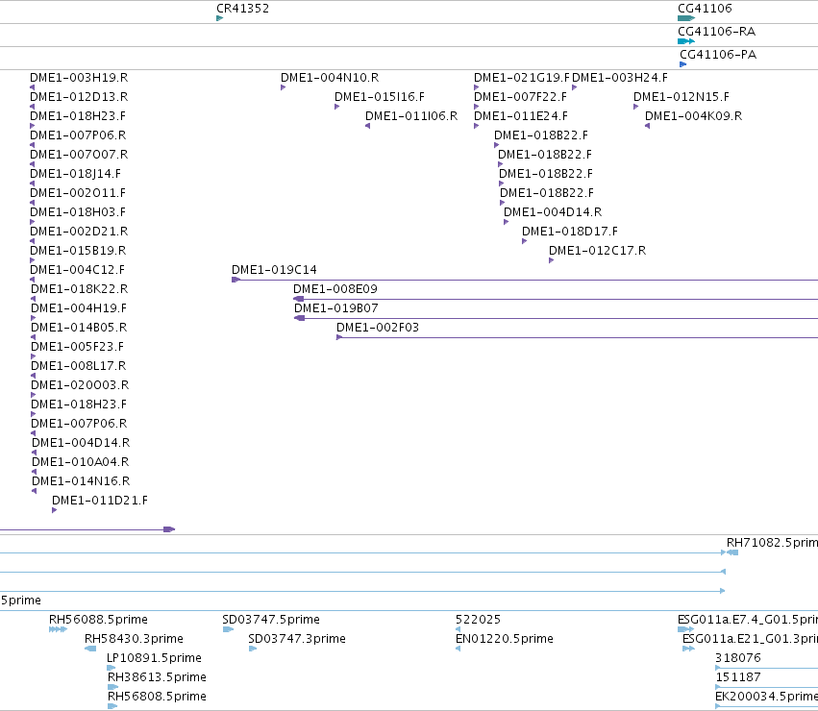Select DME1-014N16.R BAC end

81,481
